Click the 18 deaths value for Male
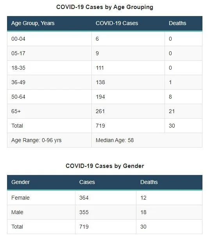The width and height of the screenshot is (213, 247). (143, 212)
